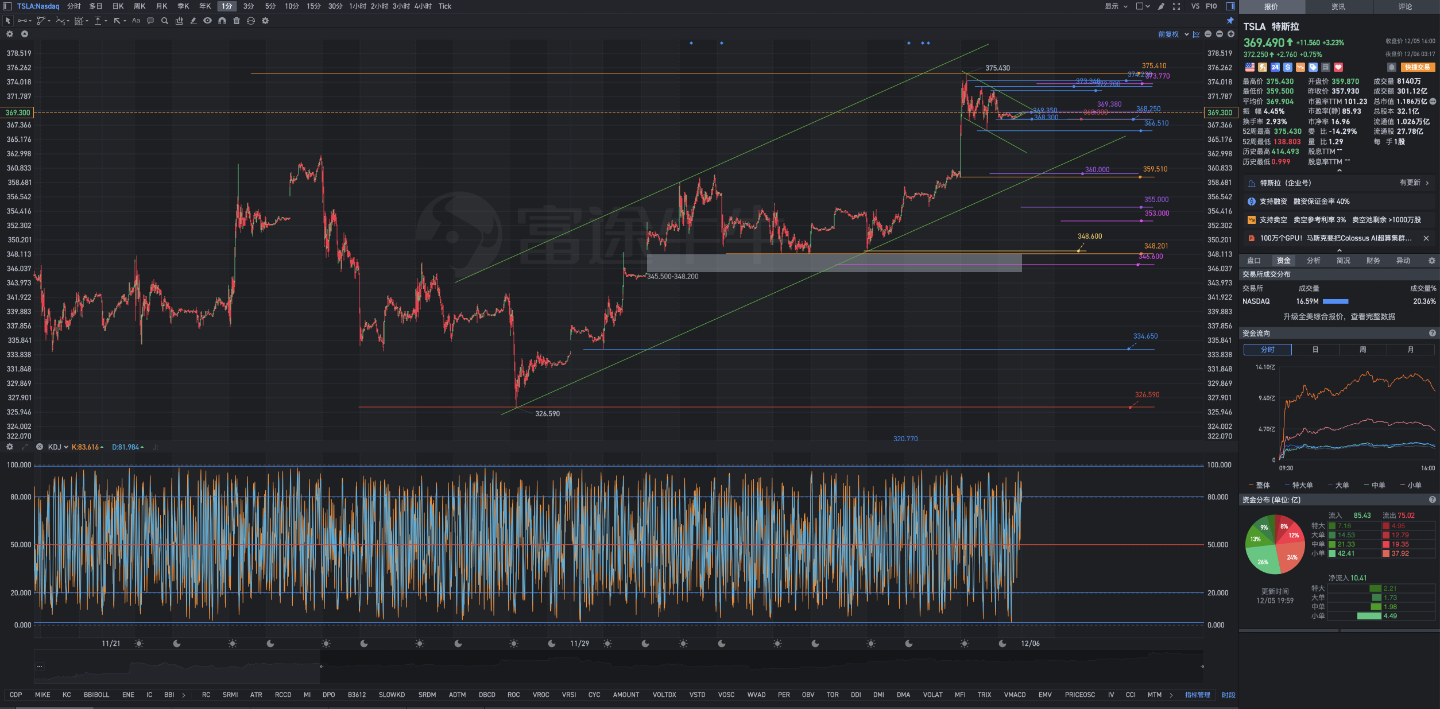Open the KDJ indicator dropdown
This screenshot has height=709, width=1440.
[x=58, y=447]
